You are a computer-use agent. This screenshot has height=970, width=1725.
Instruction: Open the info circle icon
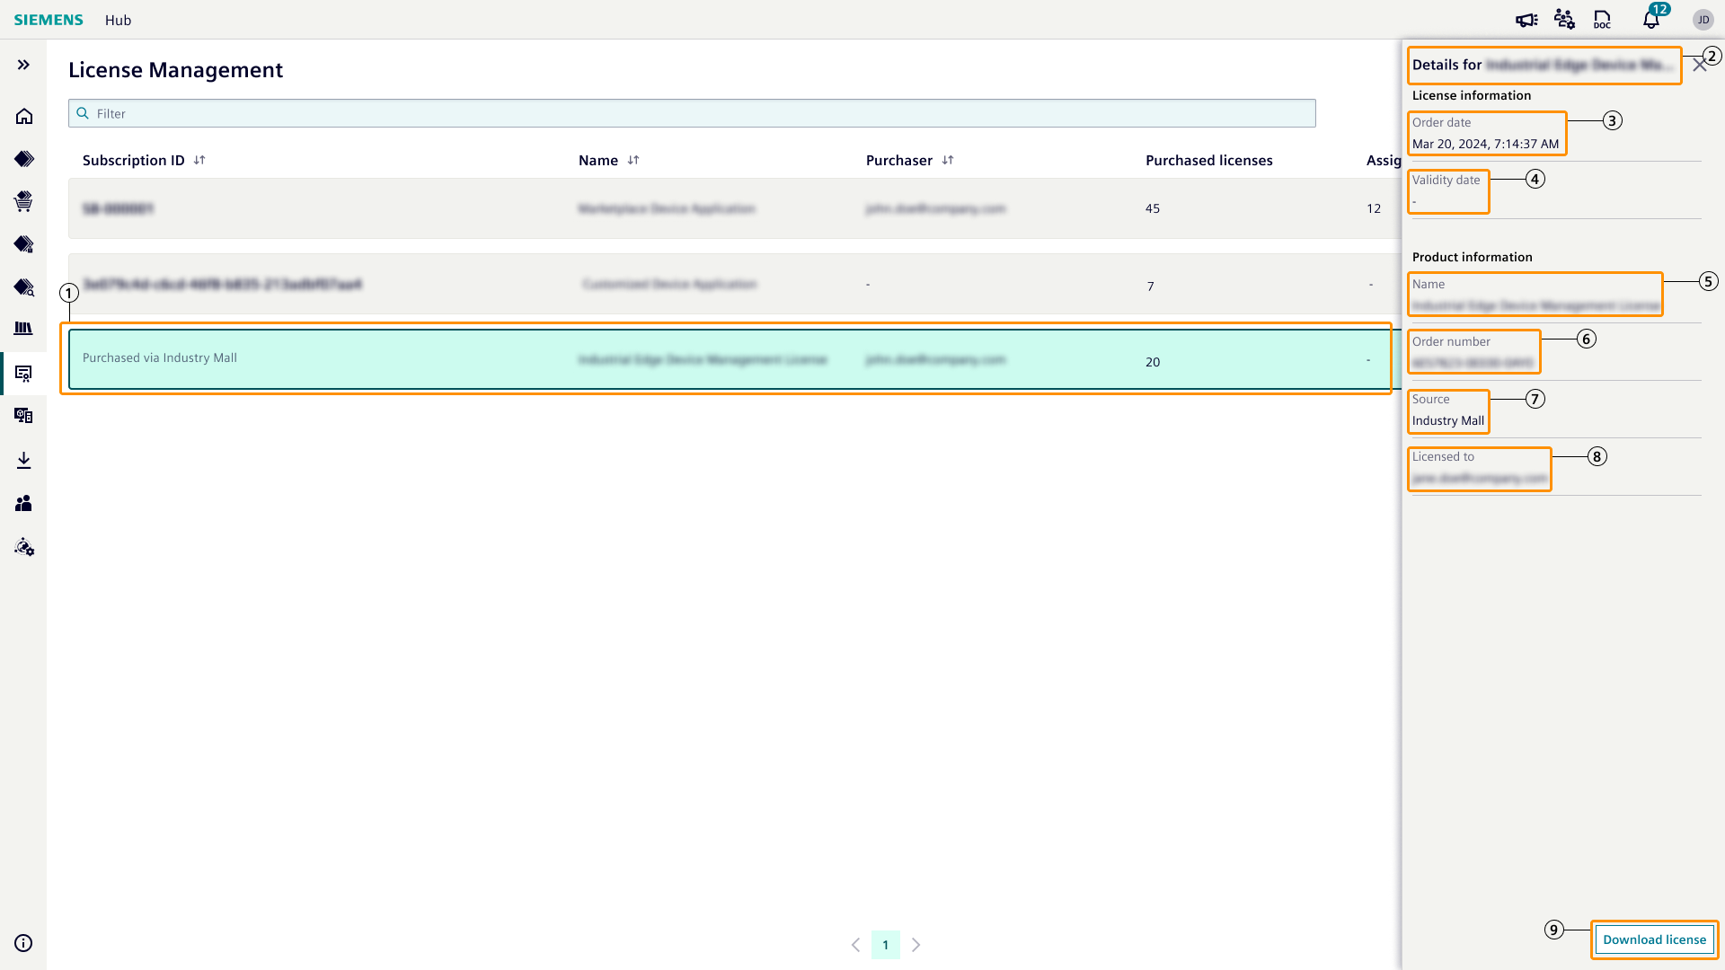(x=24, y=943)
